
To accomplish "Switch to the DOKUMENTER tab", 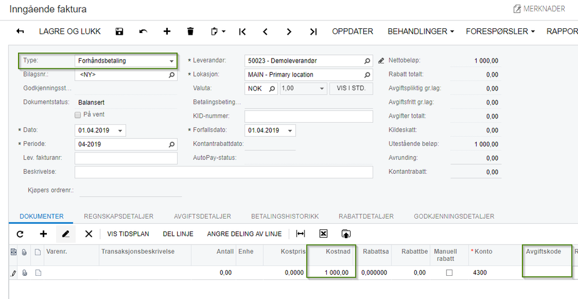I will point(41,216).
